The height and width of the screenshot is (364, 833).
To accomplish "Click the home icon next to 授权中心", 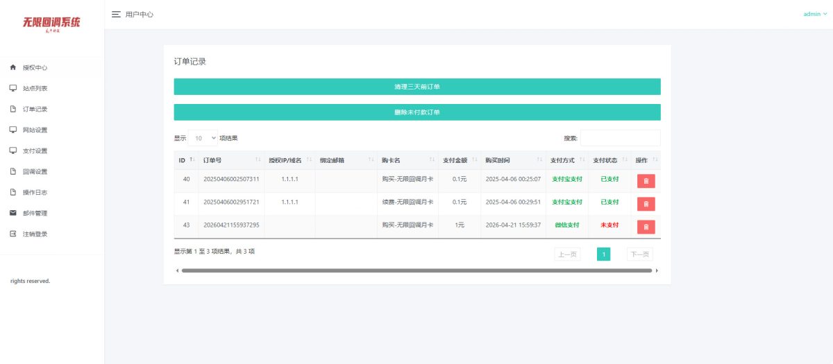I will pos(12,67).
